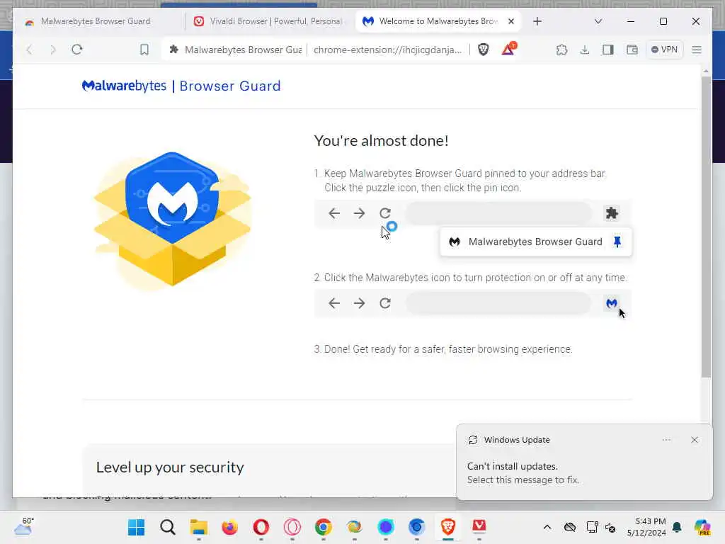Click the pin icon beside Malwarebytes Browser Guard
This screenshot has height=544, width=725.
tap(617, 242)
